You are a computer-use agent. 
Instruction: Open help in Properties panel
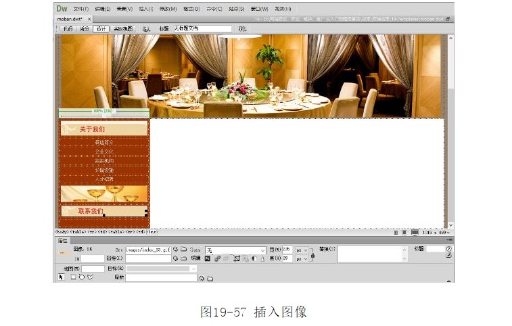(x=448, y=249)
